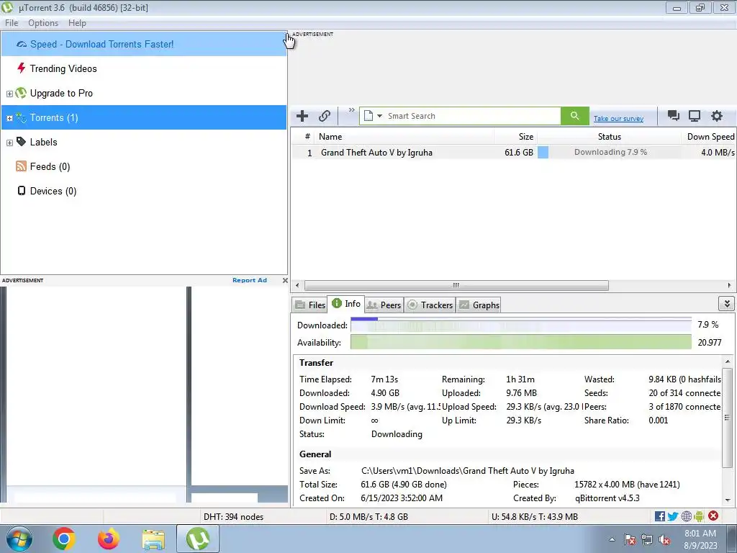Screen dimensions: 737x553
Task: Close the sidebar advertisement with X
Action: (285, 280)
